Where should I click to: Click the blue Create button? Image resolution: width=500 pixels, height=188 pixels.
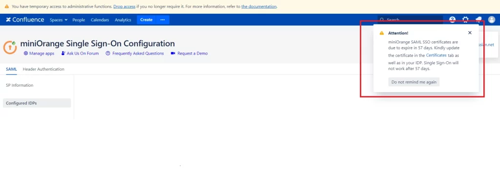[146, 19]
